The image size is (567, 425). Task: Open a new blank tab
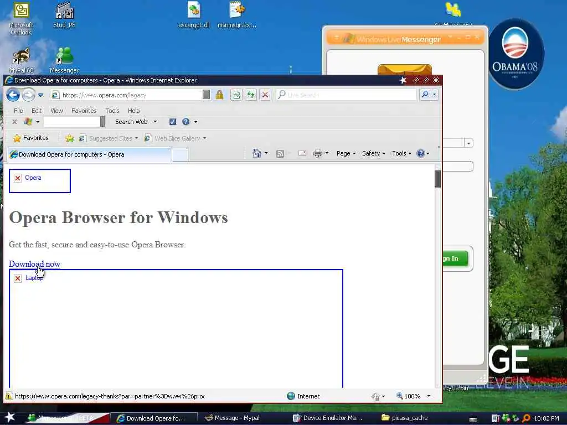click(180, 155)
